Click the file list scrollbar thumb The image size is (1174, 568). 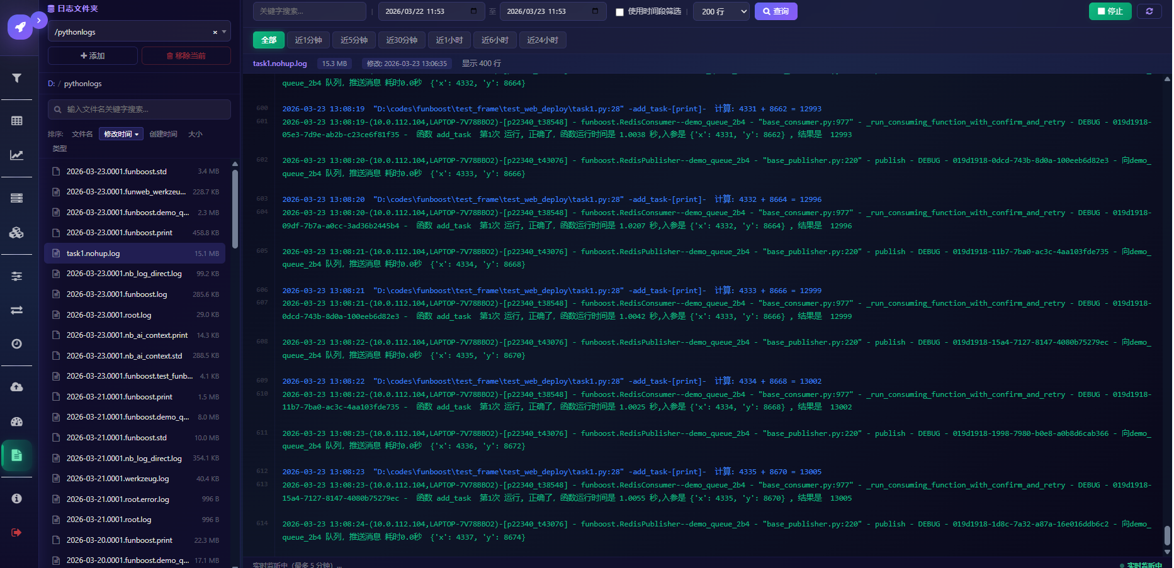235,209
